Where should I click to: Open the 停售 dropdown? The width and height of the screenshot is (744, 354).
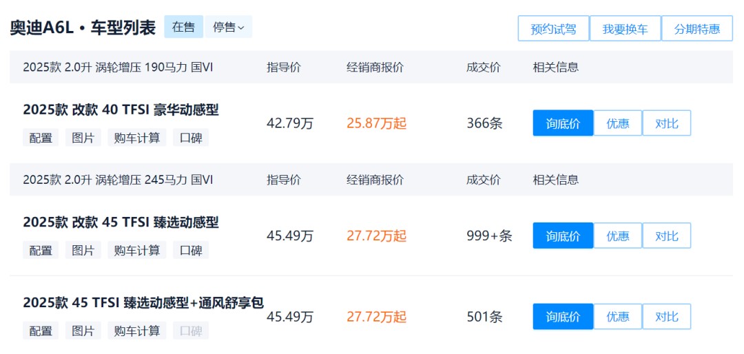[228, 28]
